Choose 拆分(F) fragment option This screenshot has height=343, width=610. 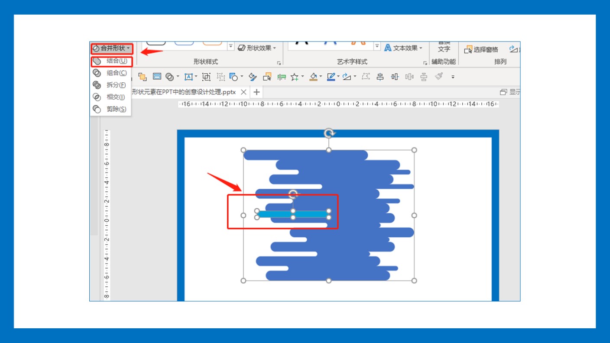click(110, 85)
